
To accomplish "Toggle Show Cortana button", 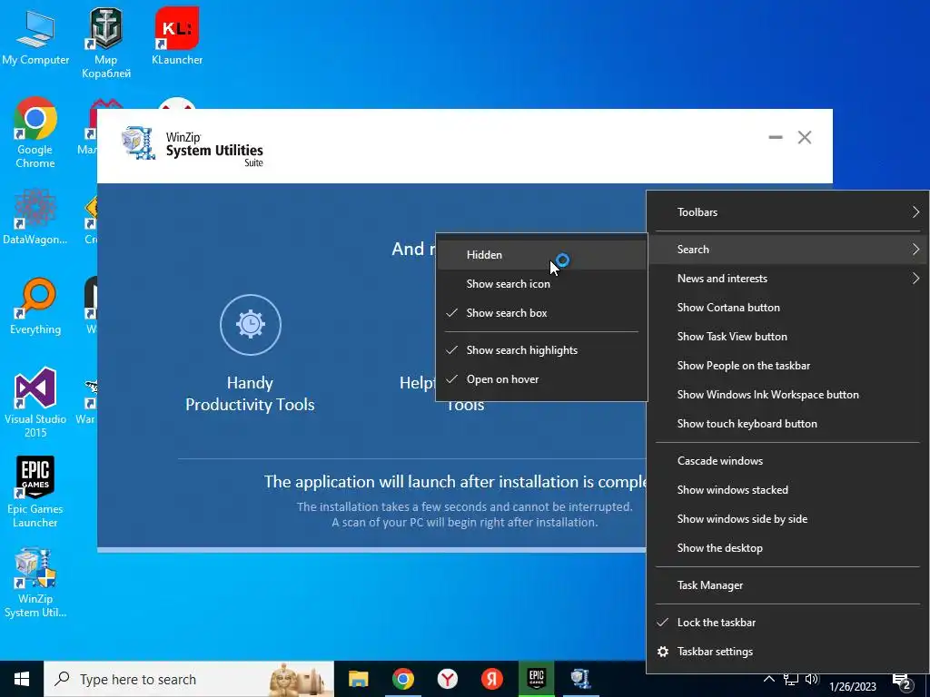I will [787, 308].
